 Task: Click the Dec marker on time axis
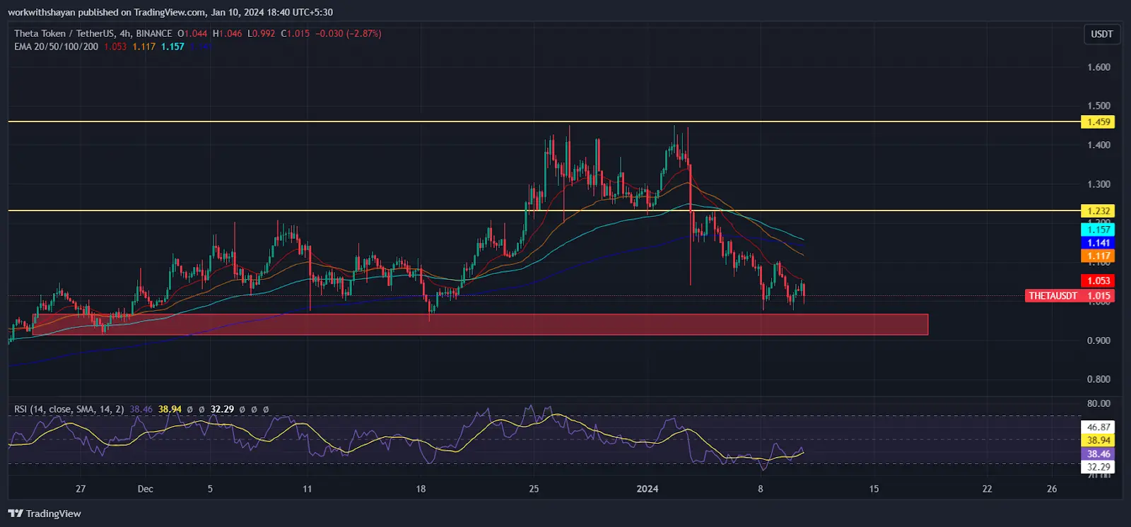click(x=145, y=489)
